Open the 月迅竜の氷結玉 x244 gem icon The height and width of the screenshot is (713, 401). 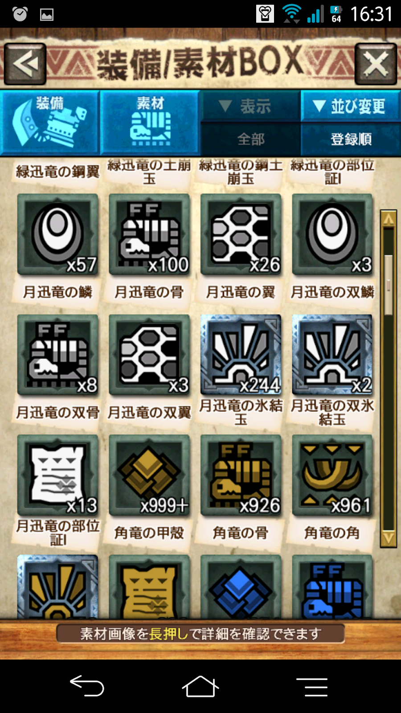(x=241, y=355)
